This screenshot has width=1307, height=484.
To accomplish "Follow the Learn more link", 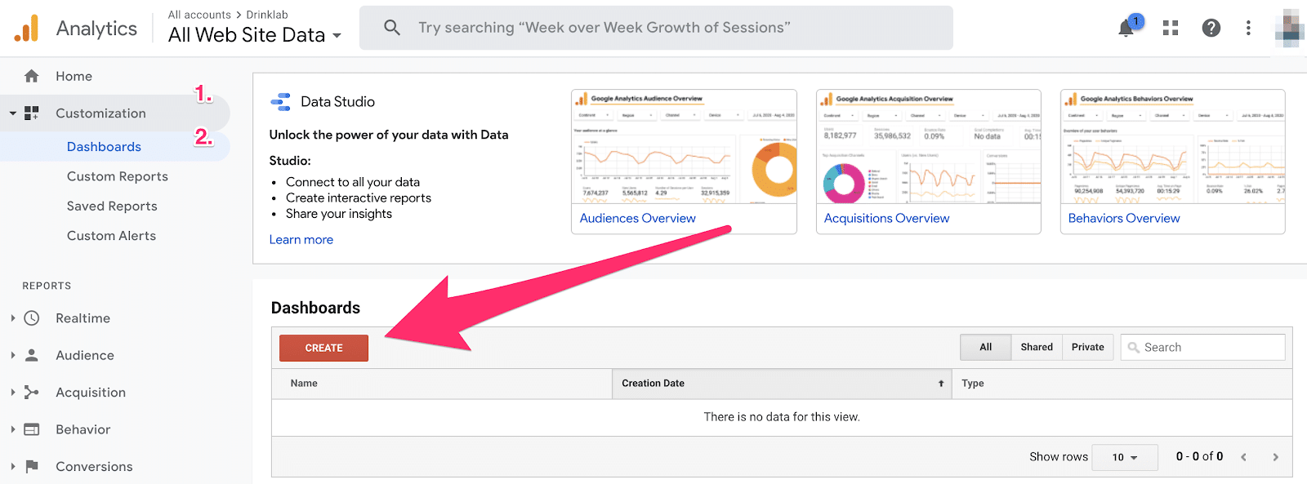I will 301,240.
